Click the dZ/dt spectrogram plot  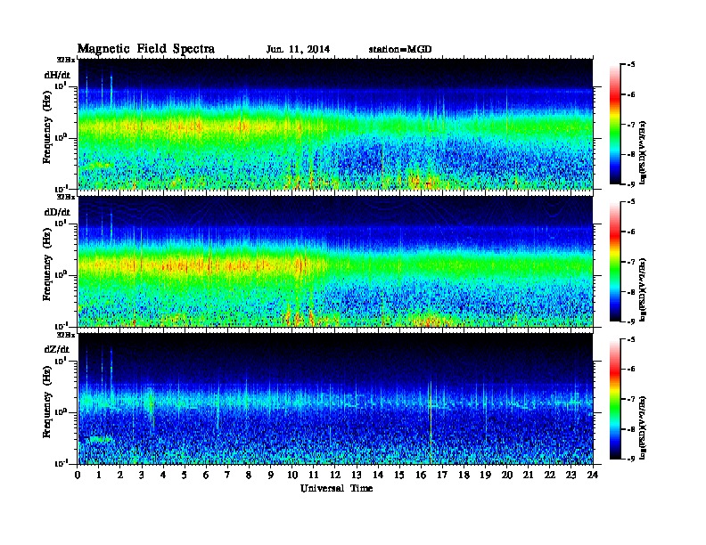pos(336,399)
